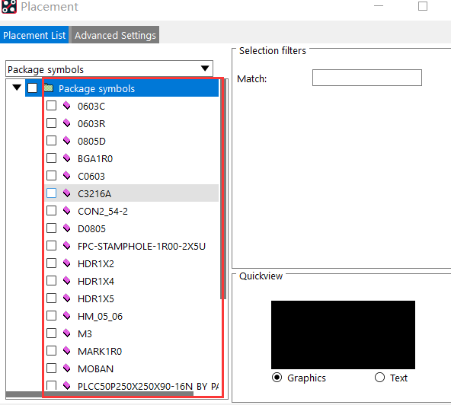Click the Match input field
This screenshot has width=451, height=405.
367,78
